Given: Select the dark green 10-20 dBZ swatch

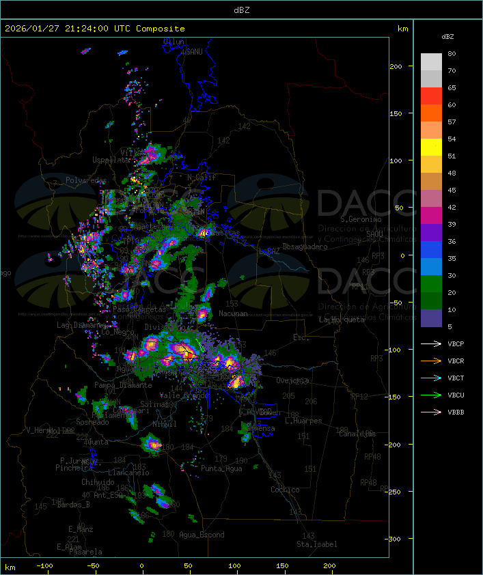Looking at the screenshot, I should click(431, 301).
